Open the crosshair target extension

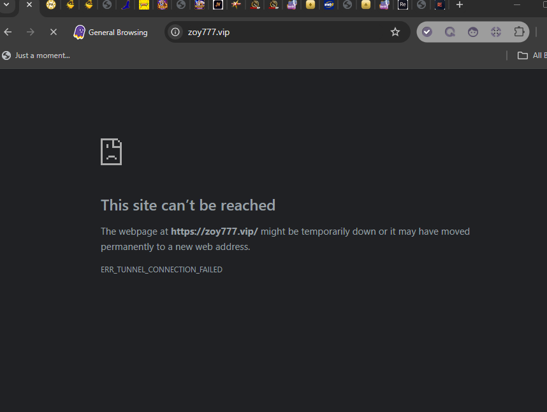496,32
